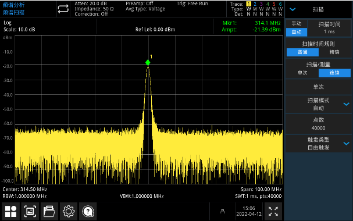Open the file folder icon
This screenshot has width=353, height=221.
tap(49, 211)
